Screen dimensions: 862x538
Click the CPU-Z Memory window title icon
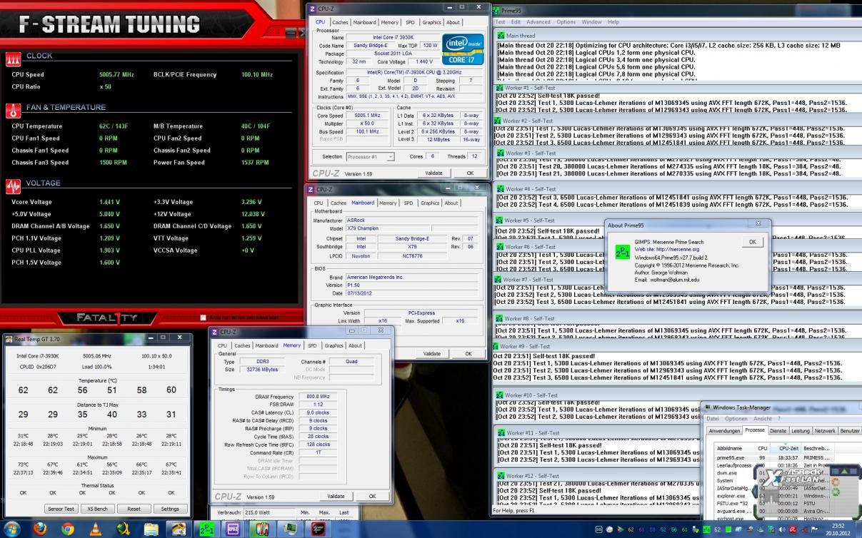[x=215, y=332]
